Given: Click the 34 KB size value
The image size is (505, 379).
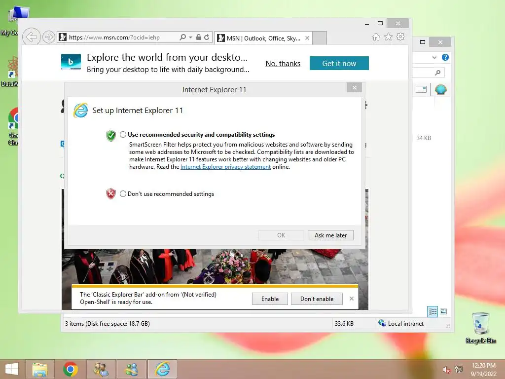Looking at the screenshot, I should coord(424,138).
